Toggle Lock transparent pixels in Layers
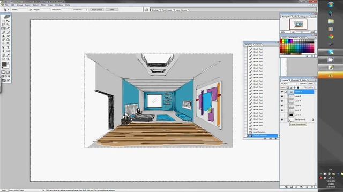 (288, 87)
